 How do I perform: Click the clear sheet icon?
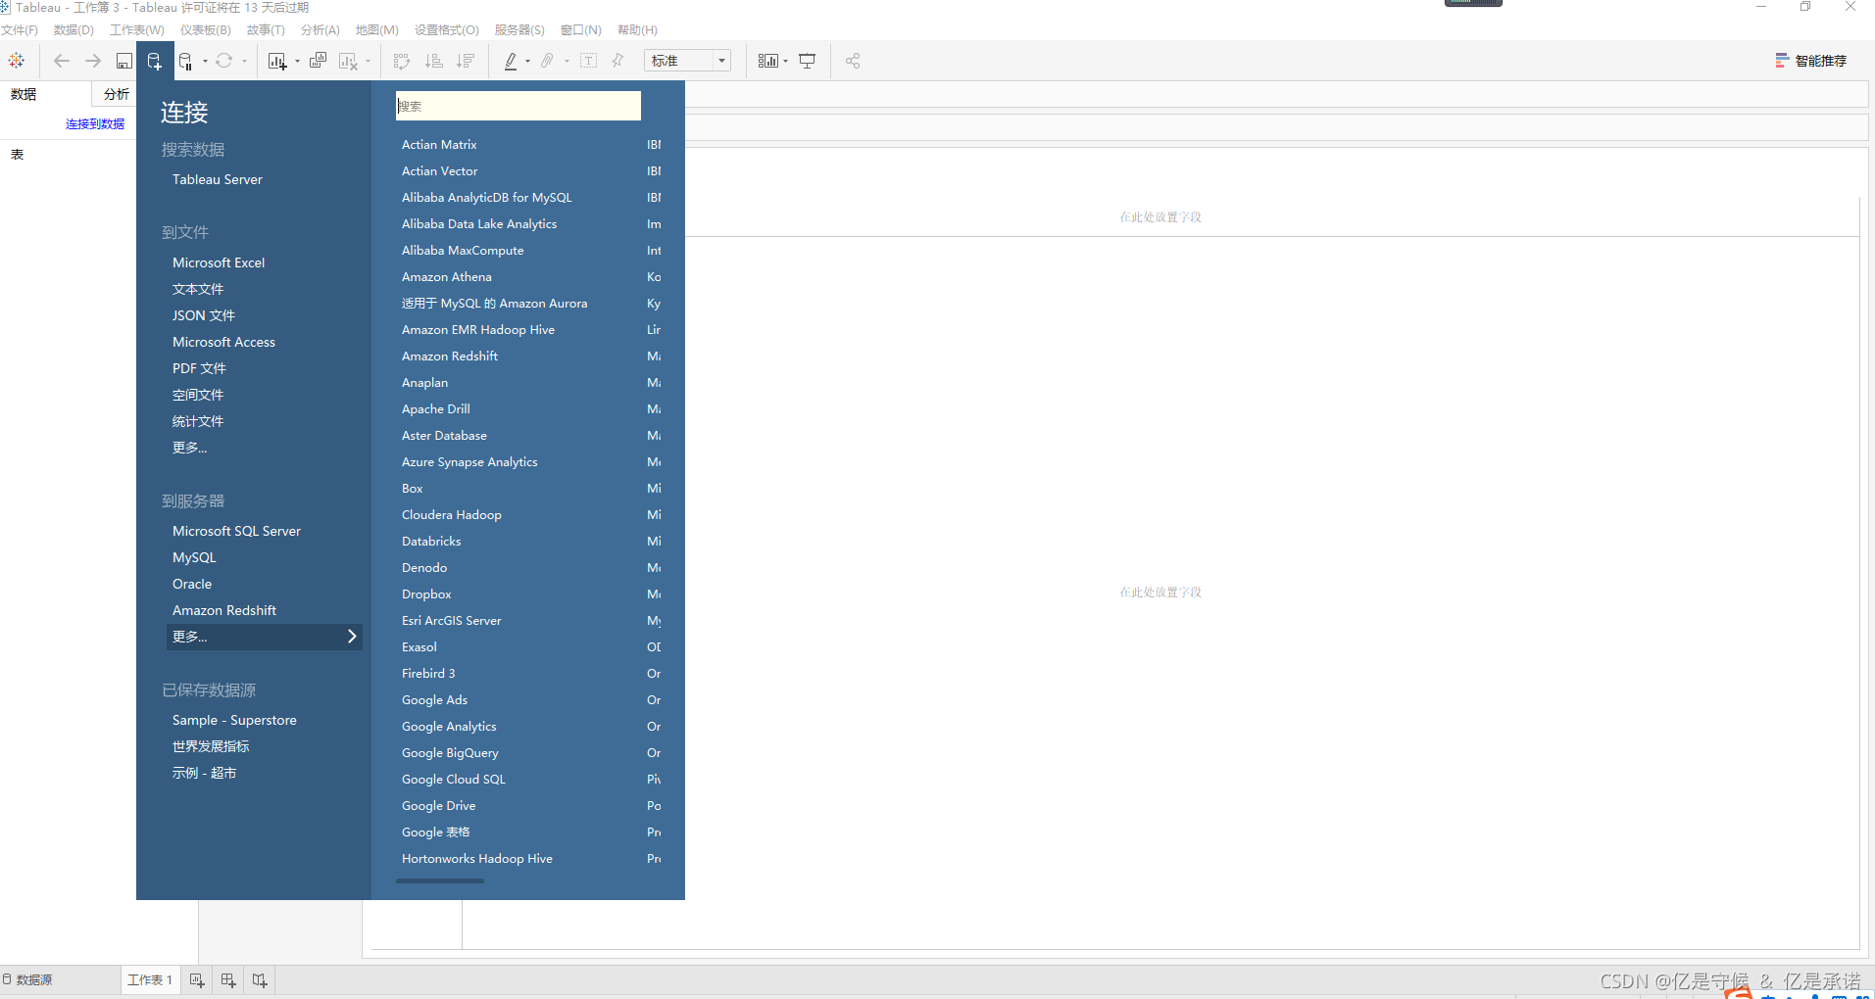click(348, 61)
